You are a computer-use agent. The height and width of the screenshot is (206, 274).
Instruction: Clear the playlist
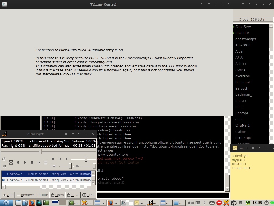[x=88, y=195]
